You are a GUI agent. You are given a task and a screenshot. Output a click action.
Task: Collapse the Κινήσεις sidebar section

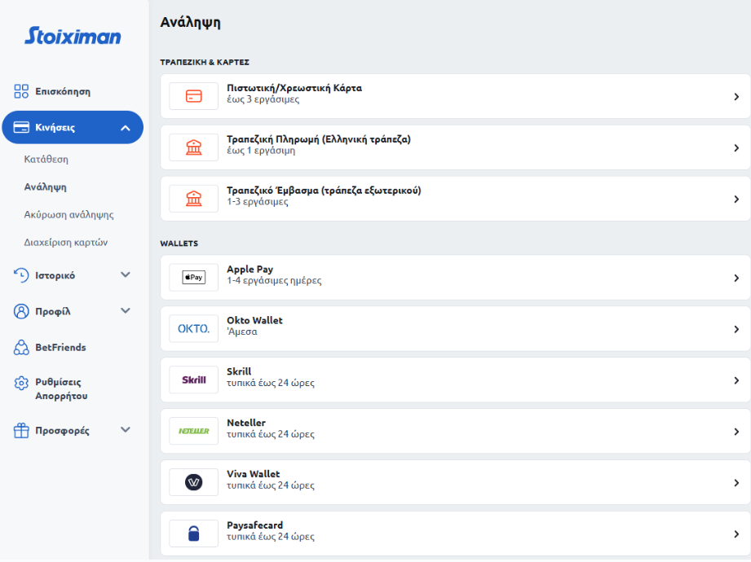(x=125, y=128)
